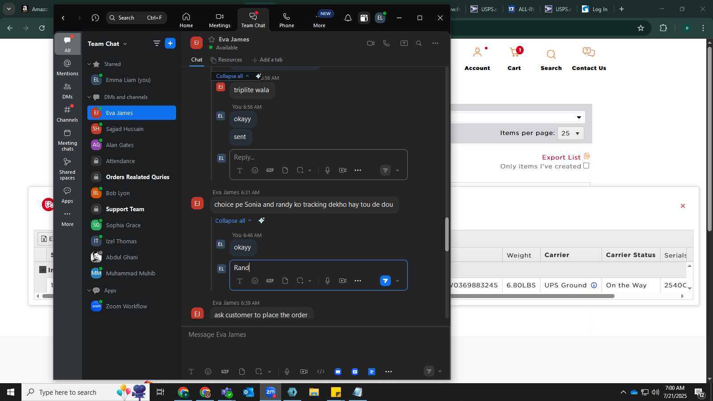This screenshot has height=401, width=713.
Task: Open Apps in Zoom left sidebar
Action: click(67, 195)
